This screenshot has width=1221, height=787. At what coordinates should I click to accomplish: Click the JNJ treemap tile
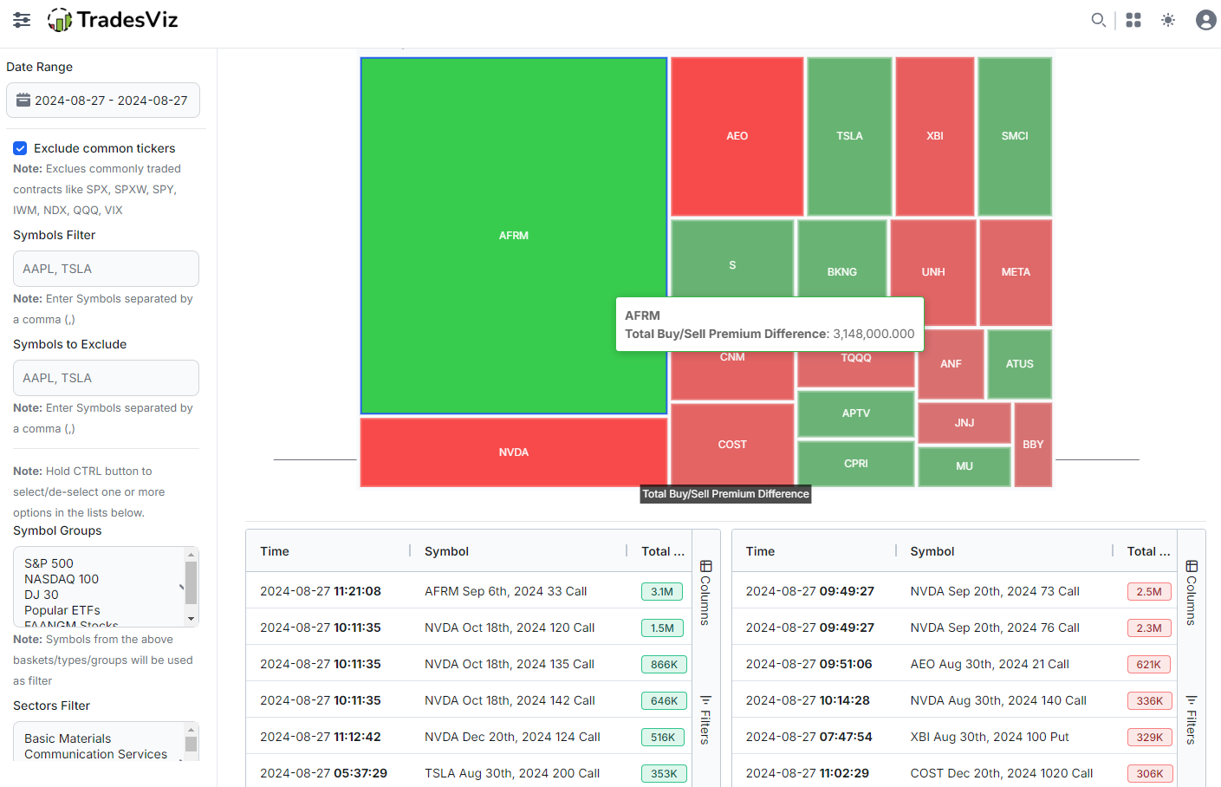click(964, 423)
